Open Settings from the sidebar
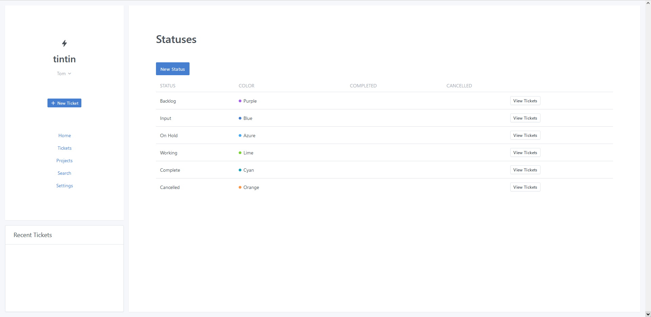The width and height of the screenshot is (651, 317). (x=64, y=186)
